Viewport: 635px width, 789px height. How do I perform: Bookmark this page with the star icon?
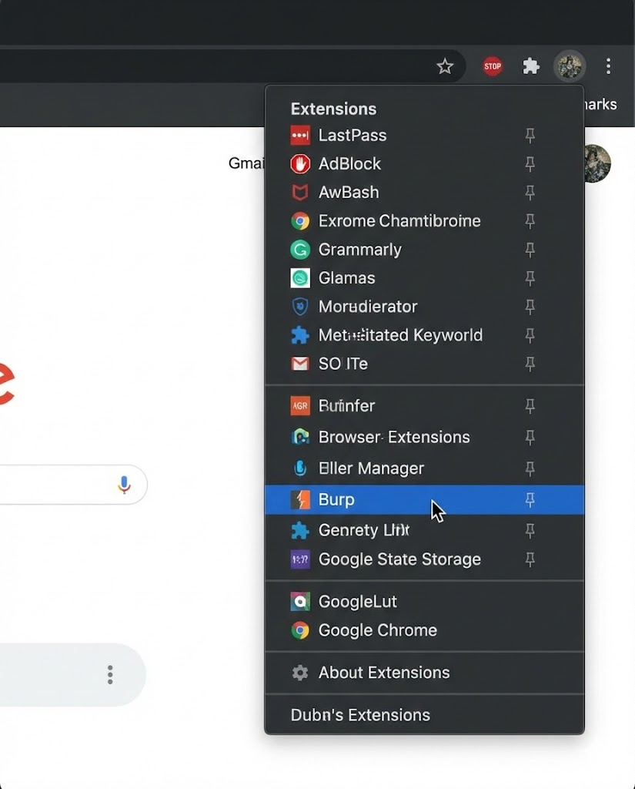coord(445,66)
